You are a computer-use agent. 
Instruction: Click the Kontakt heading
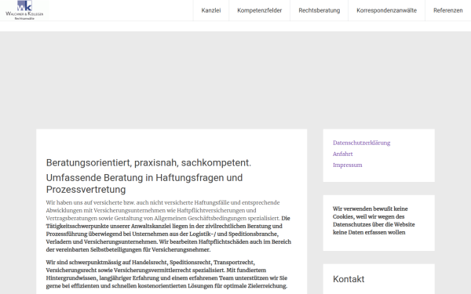(x=349, y=279)
